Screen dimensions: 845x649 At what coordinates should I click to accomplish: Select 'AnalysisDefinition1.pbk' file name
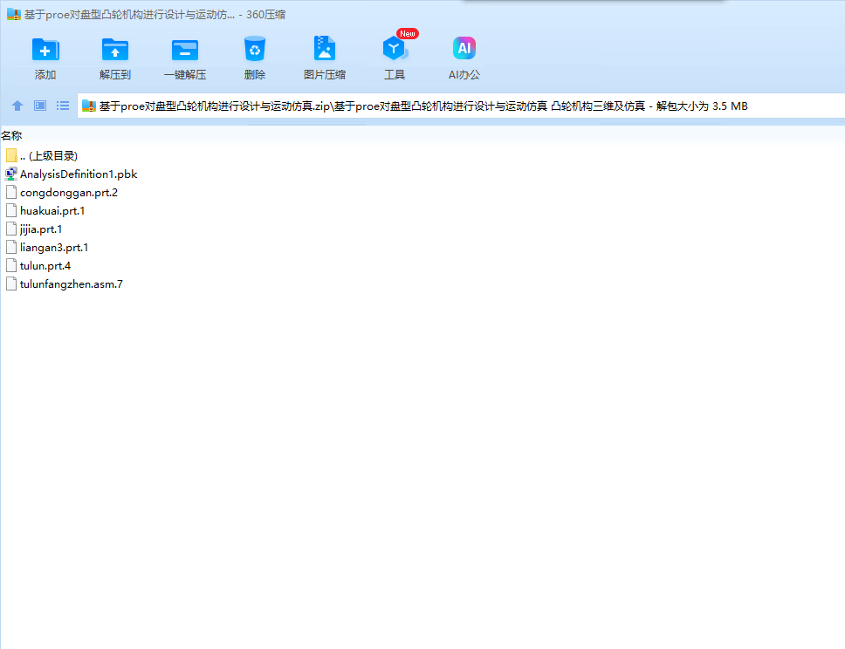[79, 174]
